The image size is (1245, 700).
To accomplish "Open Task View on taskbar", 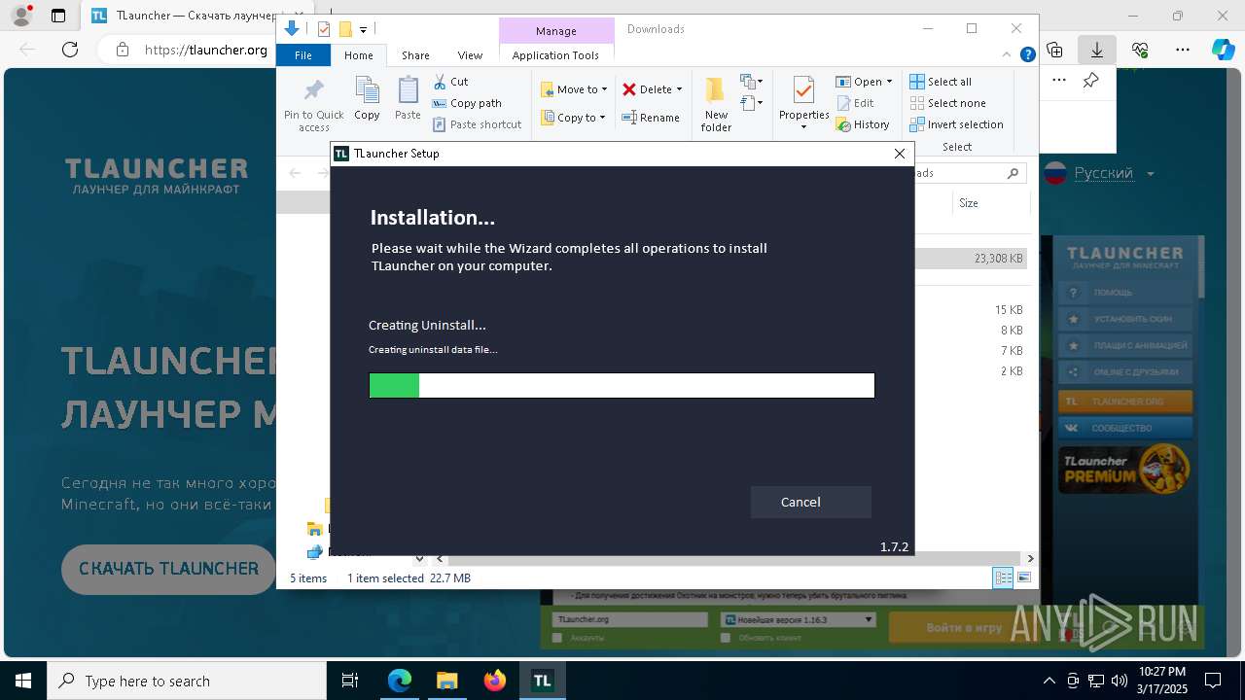I will point(350,681).
